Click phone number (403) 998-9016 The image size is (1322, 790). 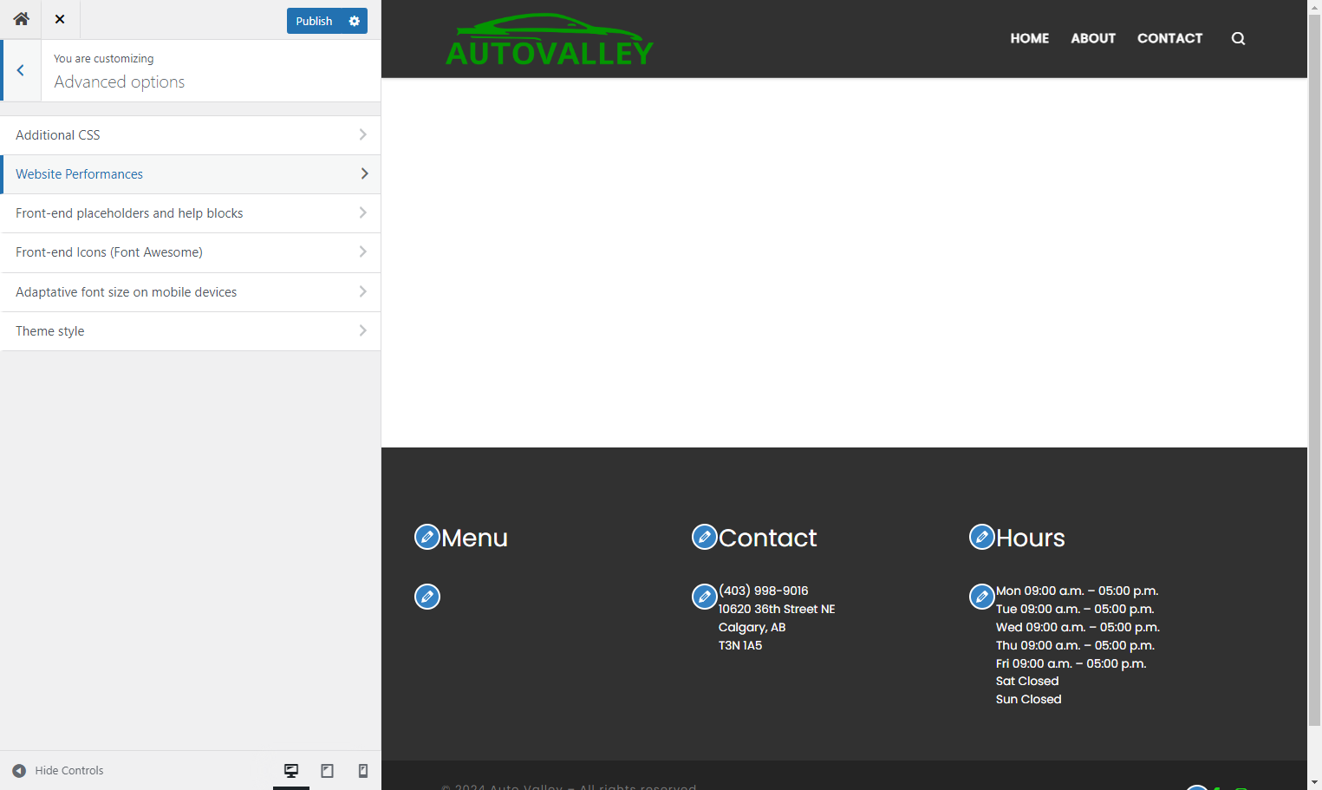pos(763,591)
